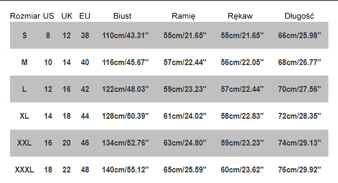Click the Długość column header
Screen dimensions: 338x183
tap(299, 16)
